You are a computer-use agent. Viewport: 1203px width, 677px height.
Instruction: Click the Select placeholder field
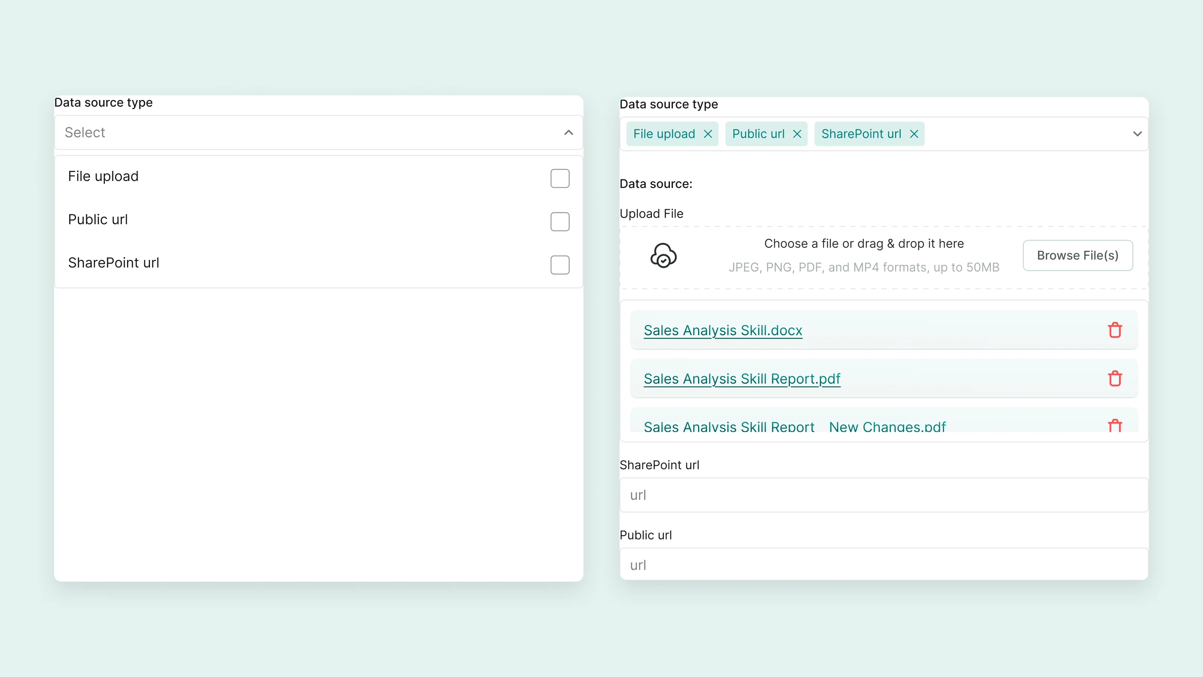tap(318, 133)
